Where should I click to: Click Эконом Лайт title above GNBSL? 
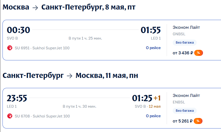(186, 27)
